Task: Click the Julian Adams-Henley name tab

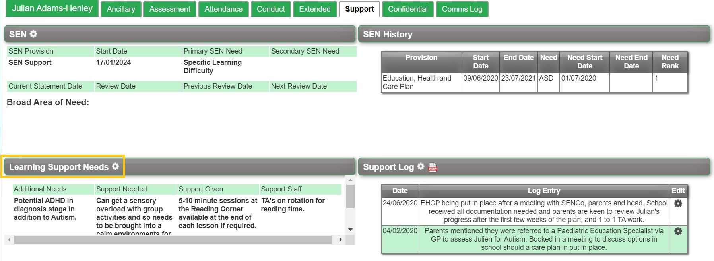Action: [52, 8]
